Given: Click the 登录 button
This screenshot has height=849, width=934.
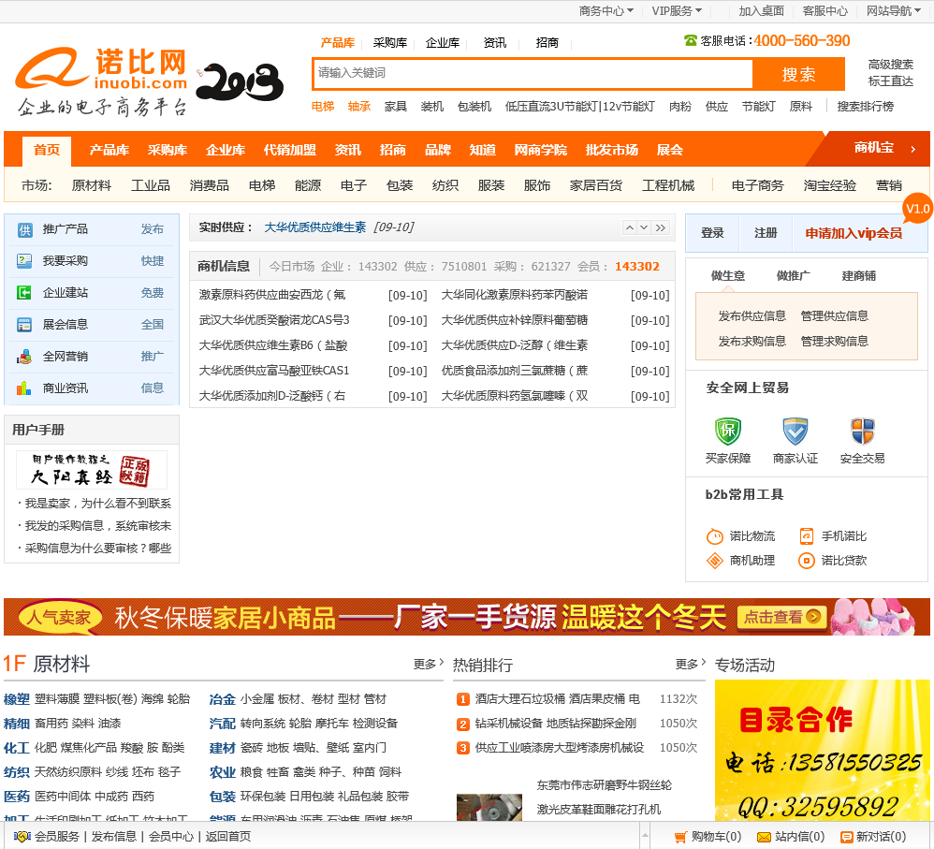Looking at the screenshot, I should click(x=712, y=233).
